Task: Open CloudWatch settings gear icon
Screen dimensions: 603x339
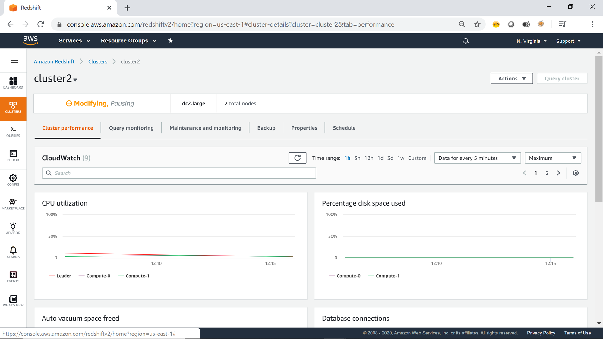Action: (x=576, y=173)
